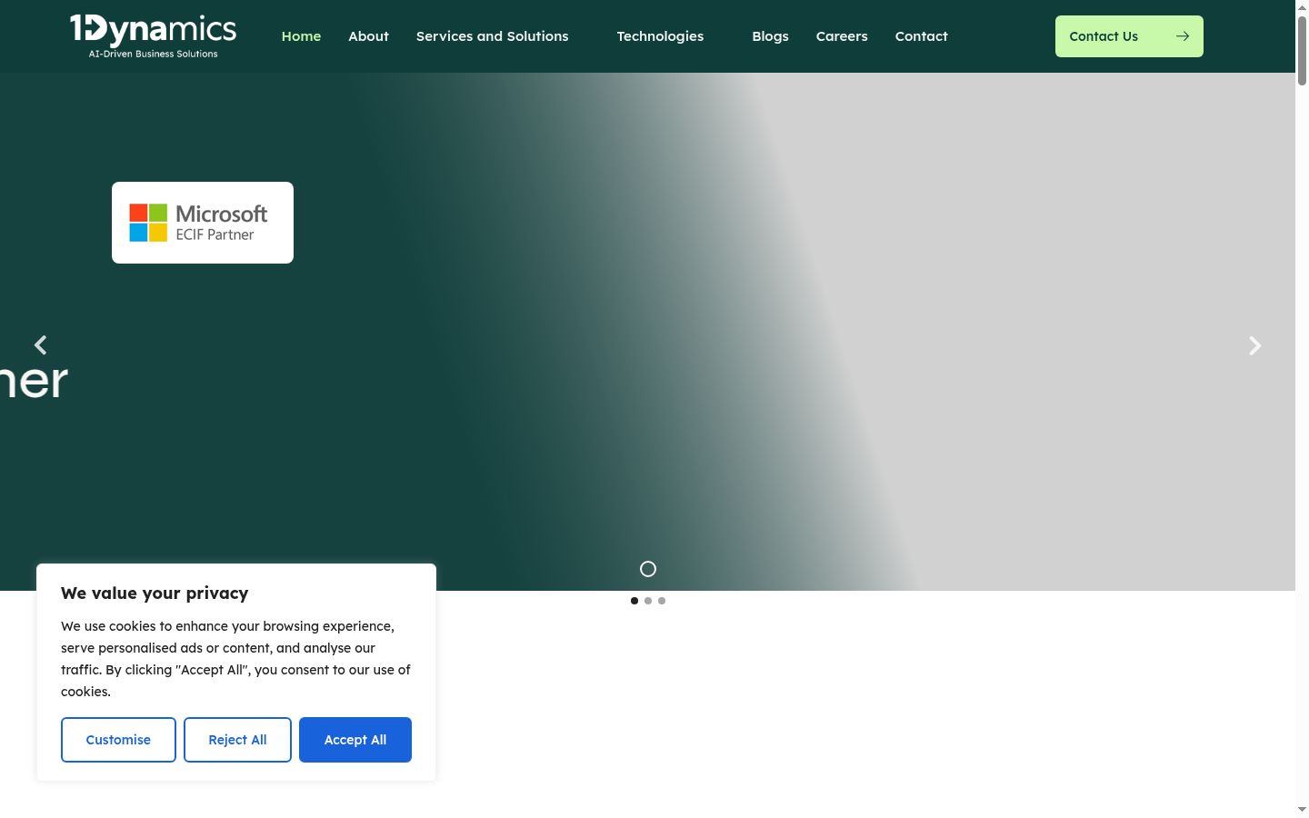Open the Contact nav link
This screenshot has height=818, width=1309.
coord(921,36)
